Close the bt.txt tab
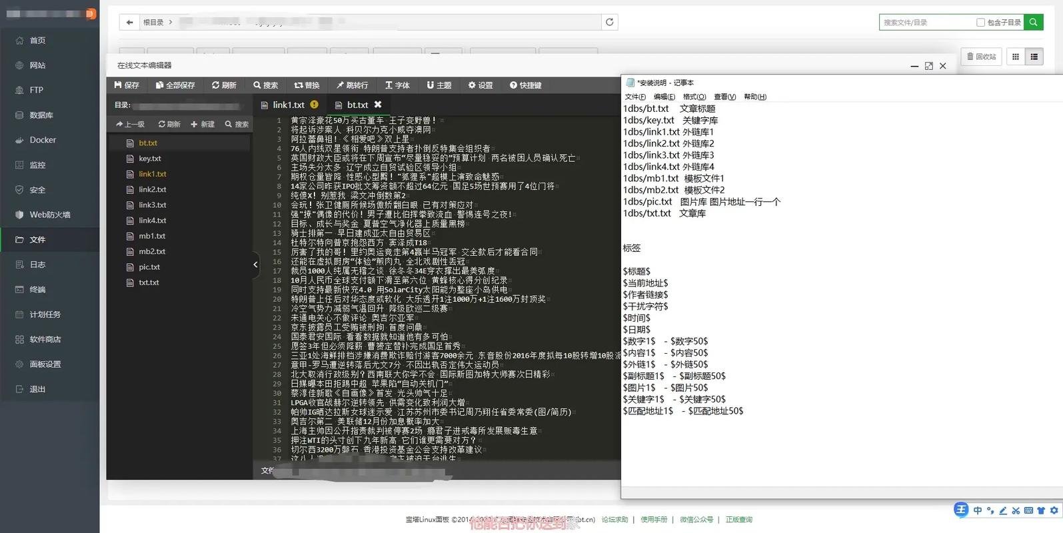Viewport: 1063px width, 533px height. tap(378, 105)
